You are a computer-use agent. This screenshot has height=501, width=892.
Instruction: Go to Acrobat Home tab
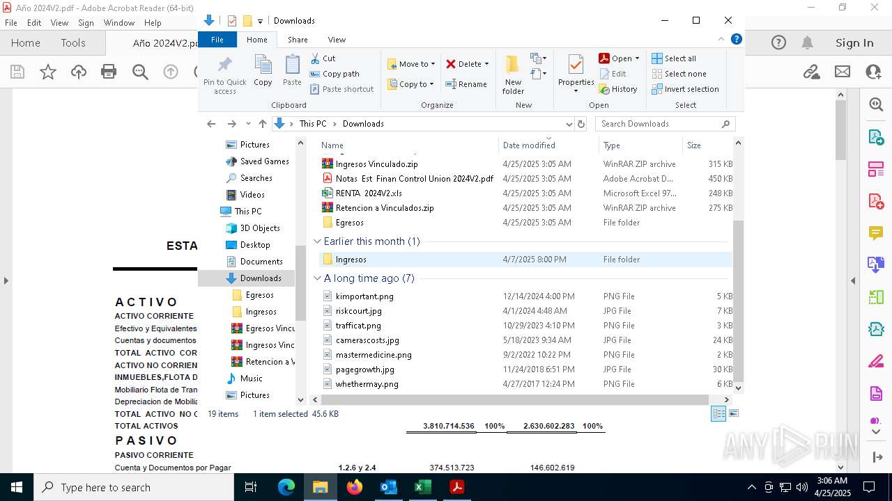[26, 43]
